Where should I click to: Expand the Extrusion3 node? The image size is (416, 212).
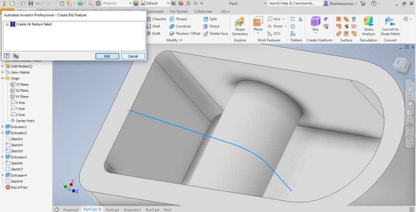click(3, 157)
